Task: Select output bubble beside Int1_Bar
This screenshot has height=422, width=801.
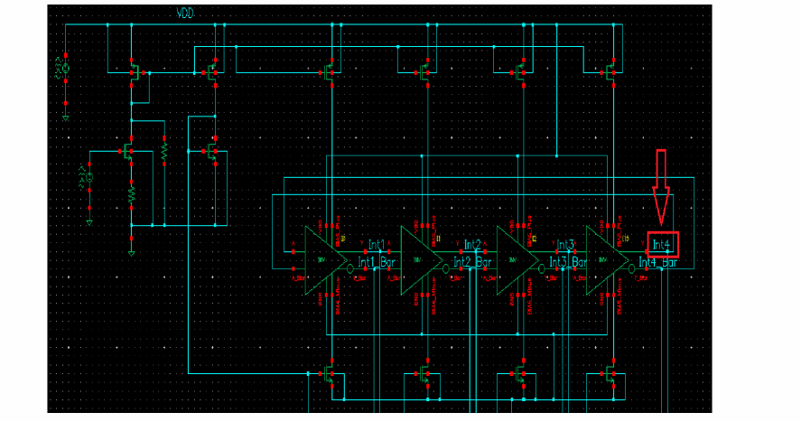Action: pos(349,268)
